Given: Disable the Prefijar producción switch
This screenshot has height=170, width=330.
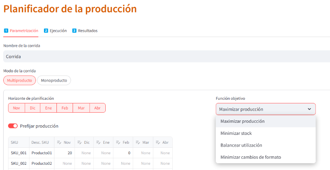Looking at the screenshot, I should coord(13,126).
